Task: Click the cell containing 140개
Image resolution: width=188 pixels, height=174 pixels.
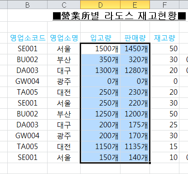Action: pos(135,157)
